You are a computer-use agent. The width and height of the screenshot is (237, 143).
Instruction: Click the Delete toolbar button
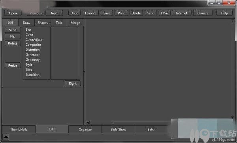click(136, 13)
